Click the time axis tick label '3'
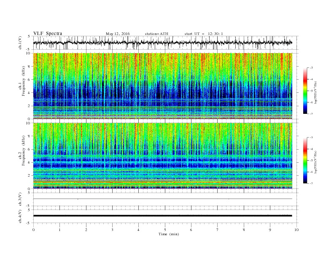Image resolution: width=334 pixels, height=258 pixels. (x=112, y=230)
